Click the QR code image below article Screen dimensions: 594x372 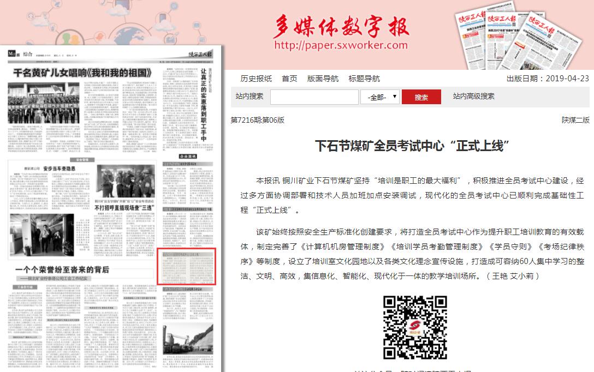click(x=415, y=327)
